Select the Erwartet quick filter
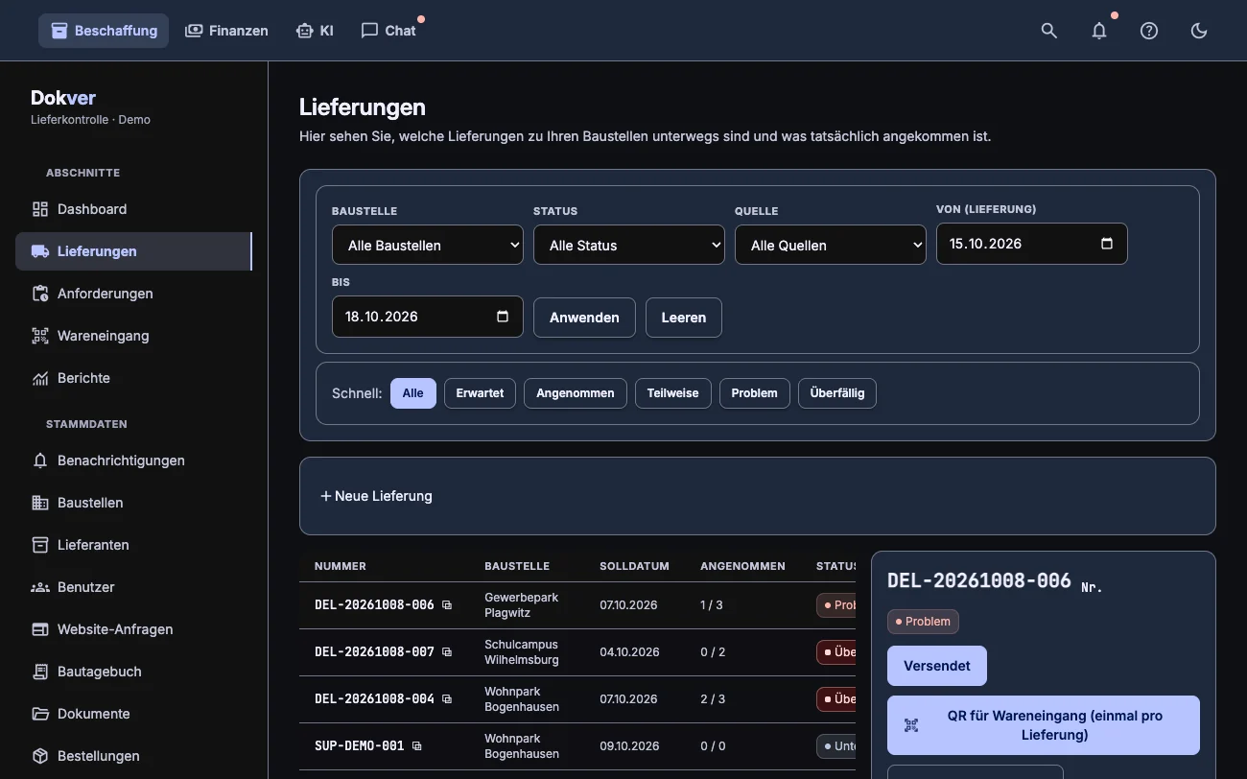 [x=480, y=393]
